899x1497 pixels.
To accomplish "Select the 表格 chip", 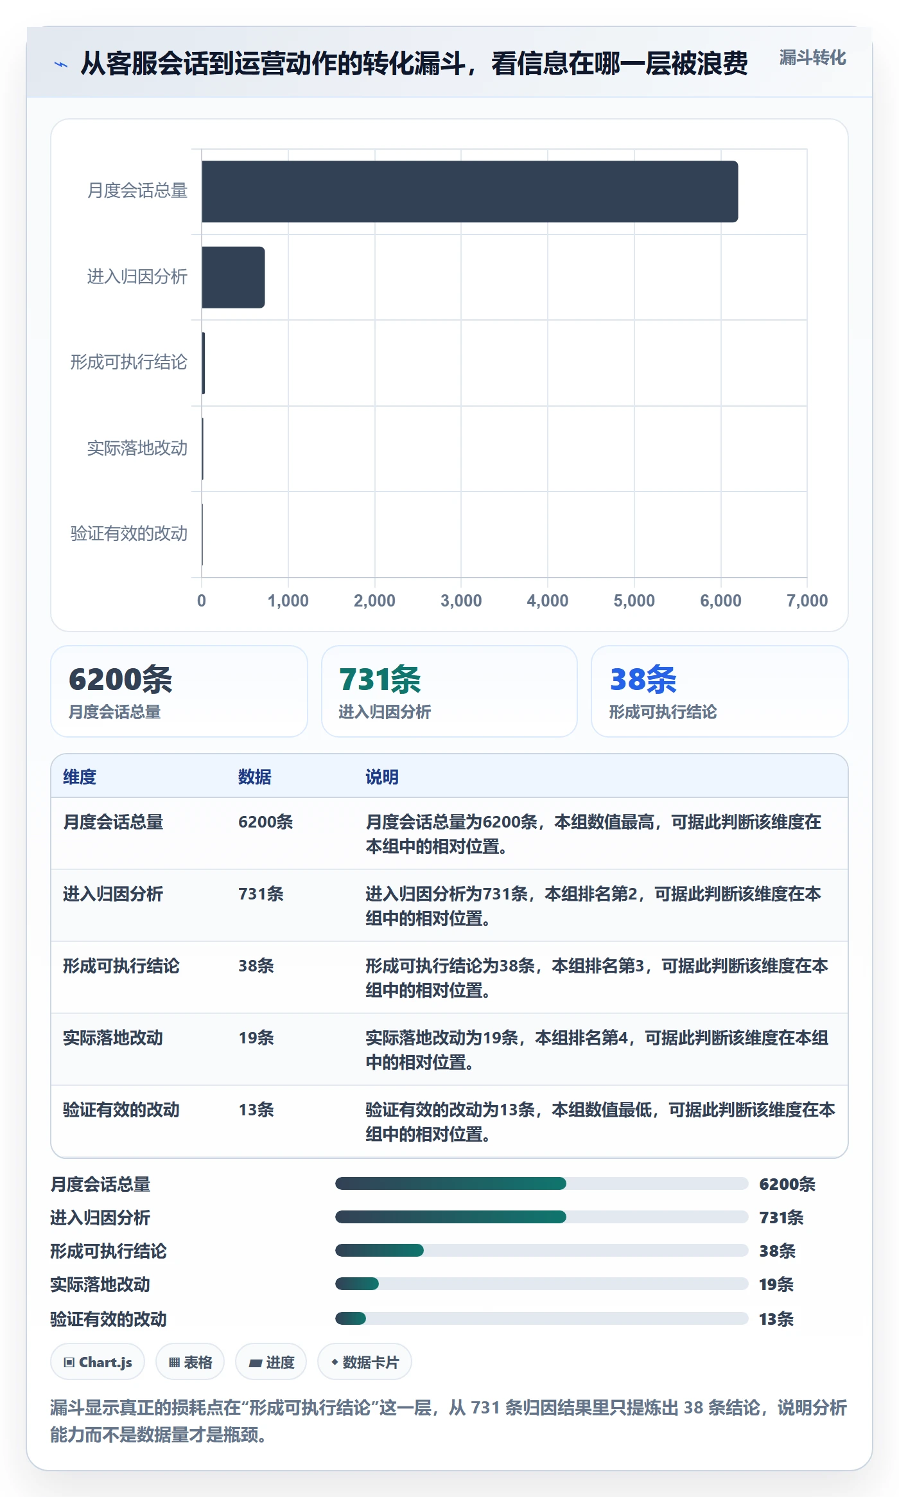I will [190, 1362].
